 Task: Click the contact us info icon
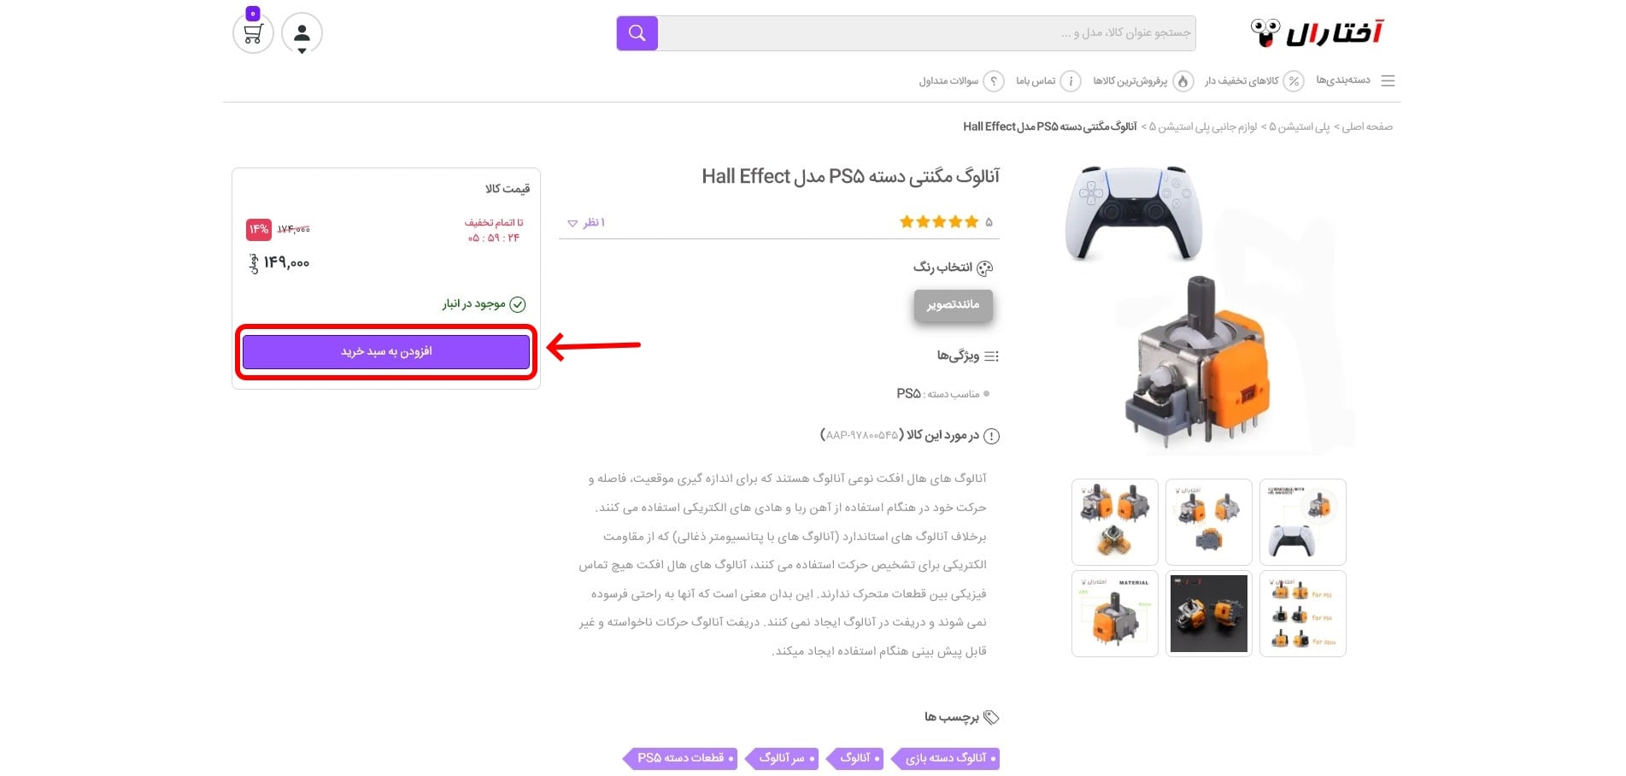[x=1071, y=81]
